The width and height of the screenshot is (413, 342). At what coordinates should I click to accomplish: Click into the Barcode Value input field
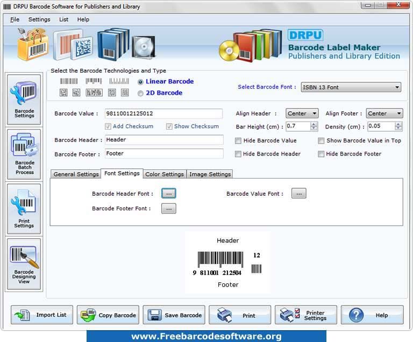point(163,113)
